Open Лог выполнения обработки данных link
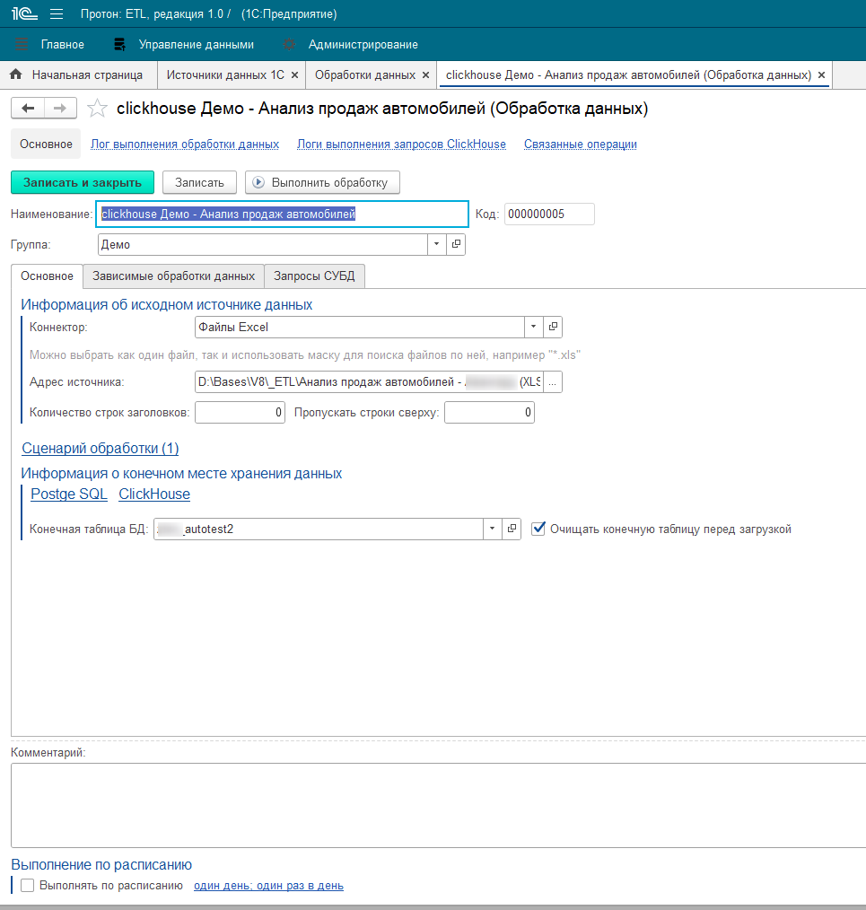This screenshot has height=910, width=866. click(x=185, y=144)
